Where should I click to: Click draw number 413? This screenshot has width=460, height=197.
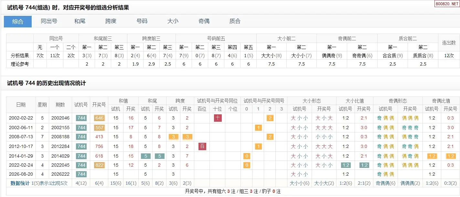(x=99, y=137)
